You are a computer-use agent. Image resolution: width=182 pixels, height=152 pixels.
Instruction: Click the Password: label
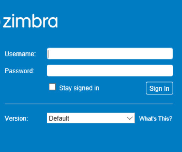pos(20,71)
